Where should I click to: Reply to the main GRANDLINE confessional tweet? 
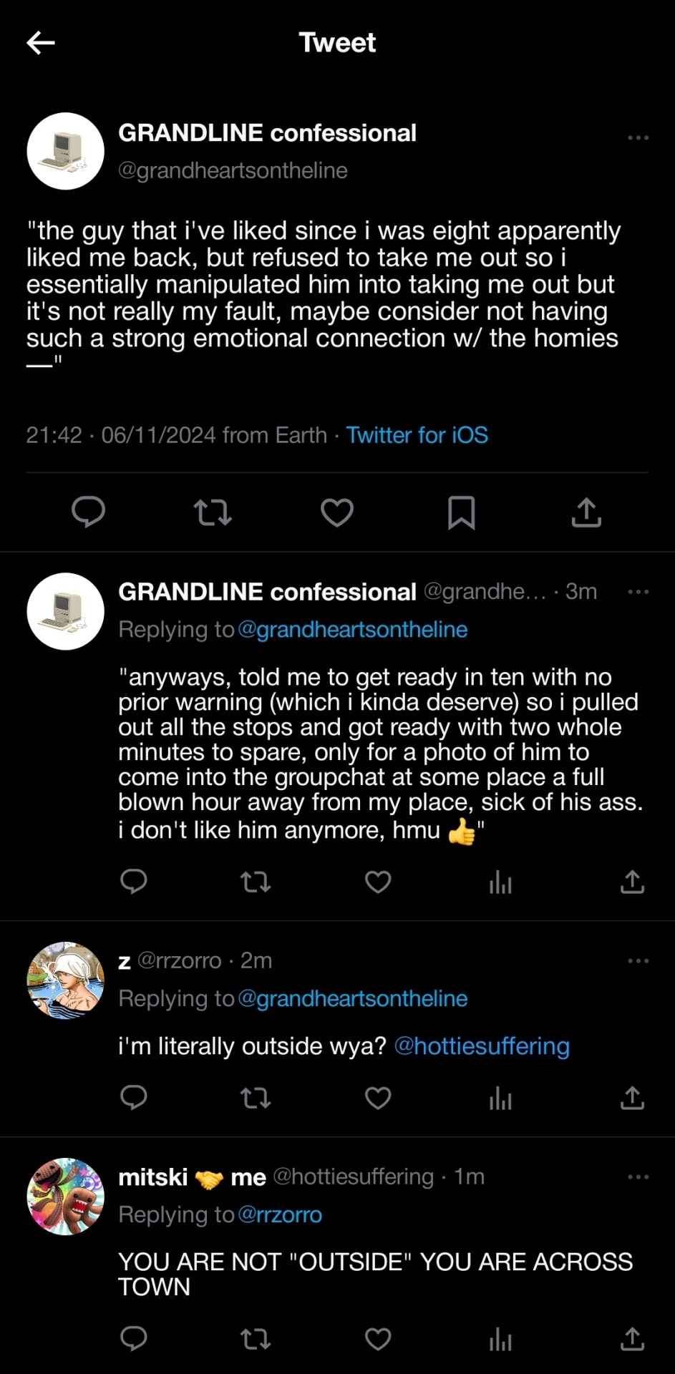[89, 512]
